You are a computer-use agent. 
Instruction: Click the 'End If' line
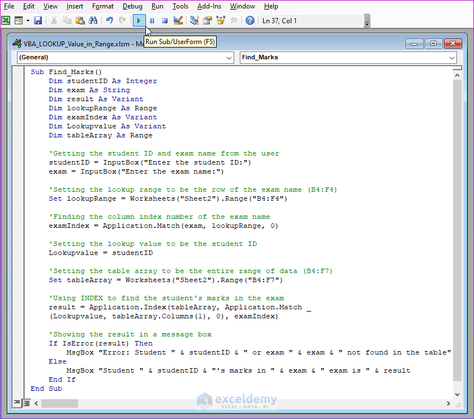(x=62, y=380)
